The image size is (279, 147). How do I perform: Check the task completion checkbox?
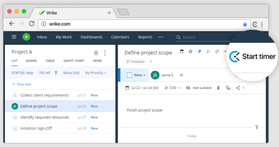tap(129, 75)
